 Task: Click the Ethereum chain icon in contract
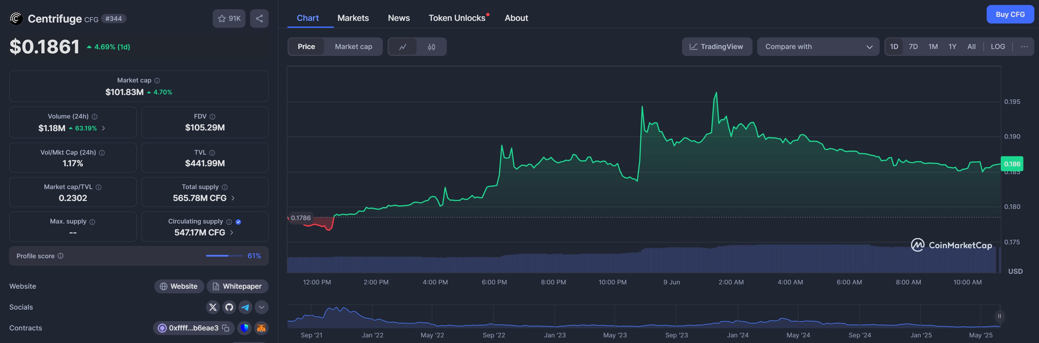pos(162,328)
